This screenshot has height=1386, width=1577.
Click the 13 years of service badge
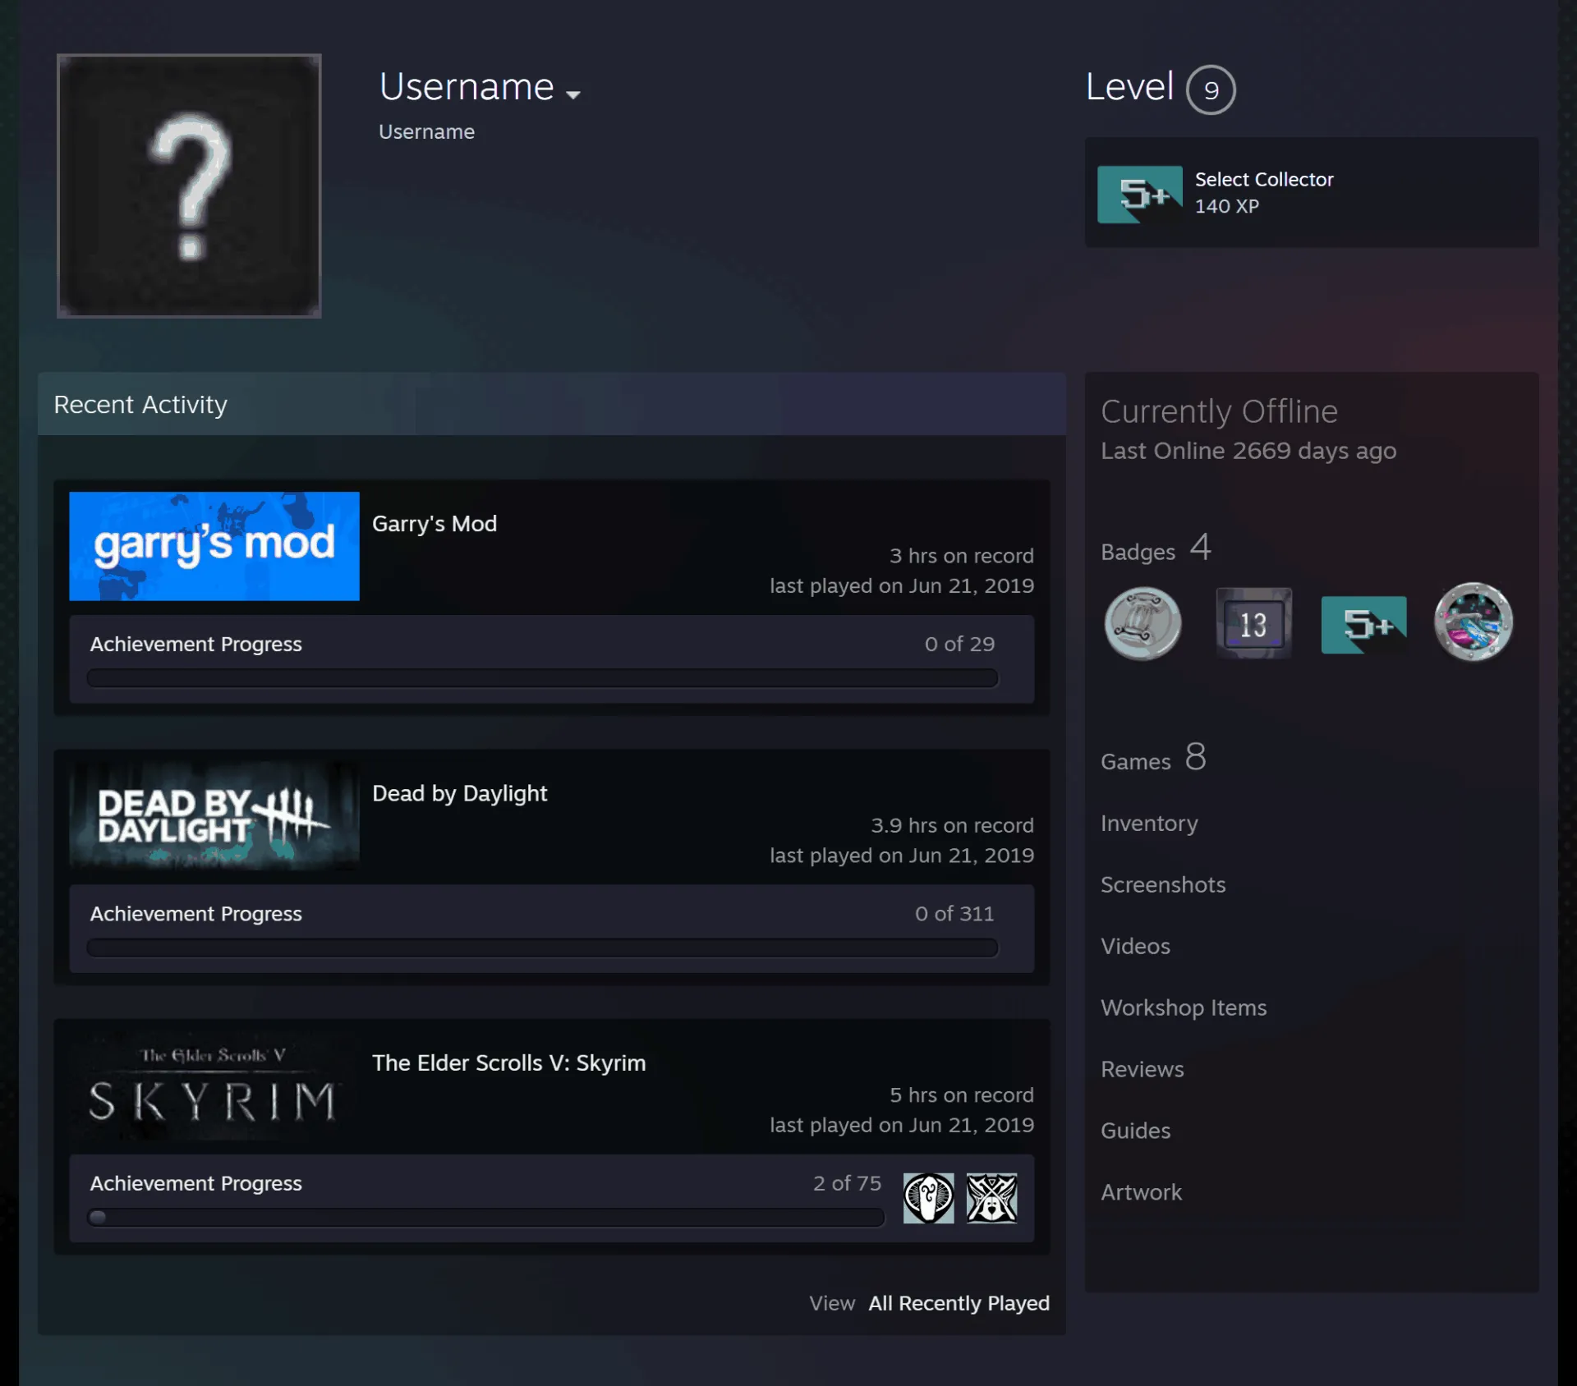[x=1253, y=624]
